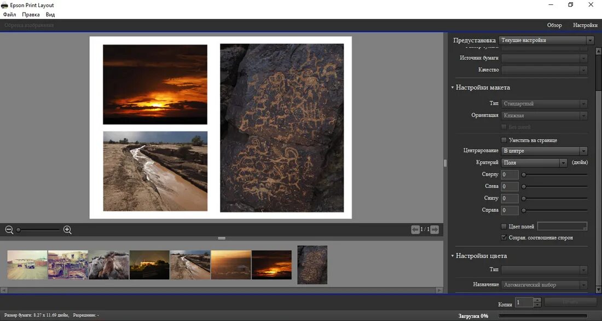Image resolution: width=602 pixels, height=321 pixels.
Task: Uncheck 'Сохран. соотношение сторон' checkbox
Action: [x=503, y=238]
